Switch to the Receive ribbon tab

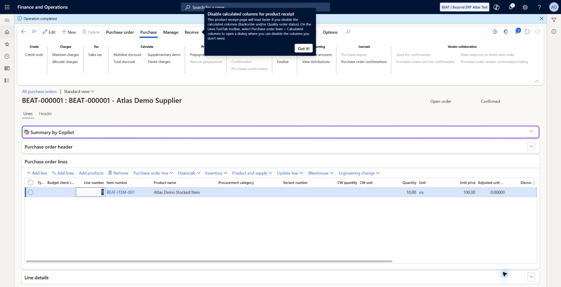pyautogui.click(x=191, y=32)
